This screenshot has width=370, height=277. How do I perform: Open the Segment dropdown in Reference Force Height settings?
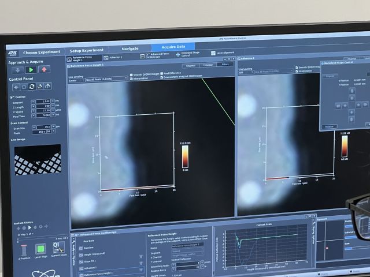coord(188,251)
